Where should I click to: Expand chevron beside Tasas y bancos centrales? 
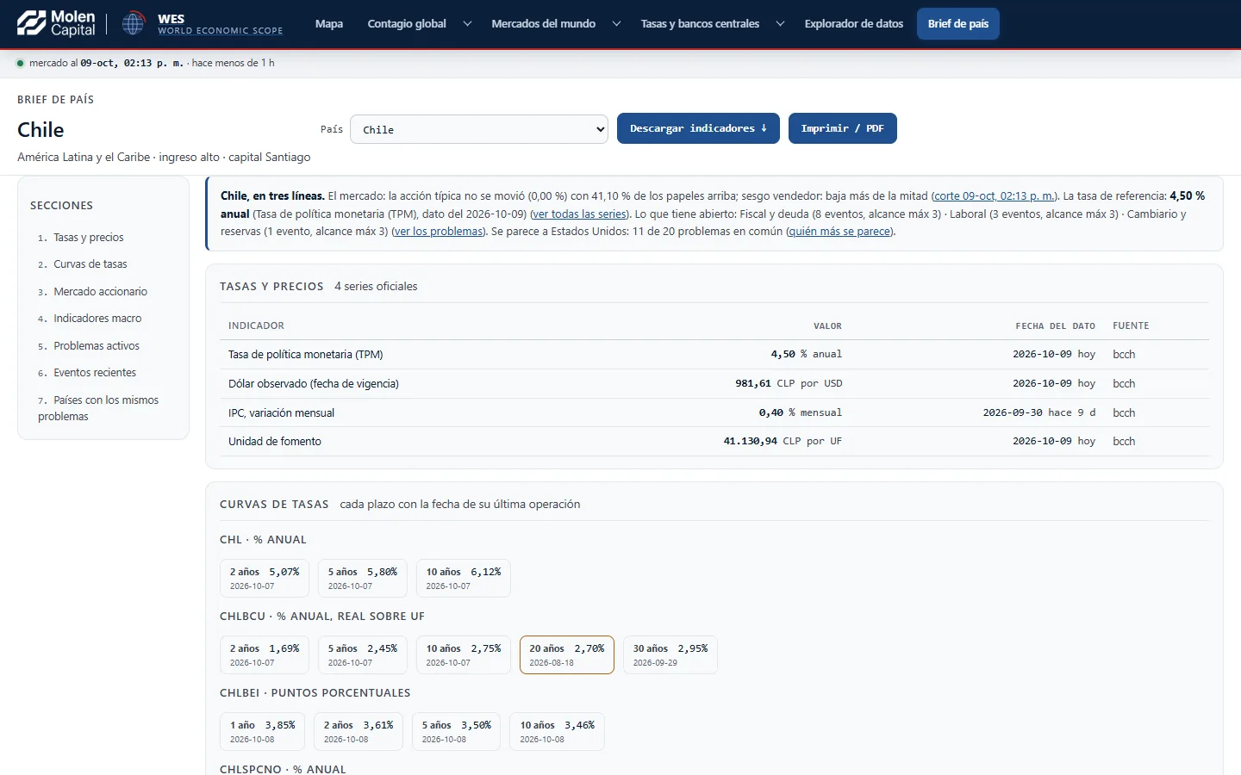[780, 23]
